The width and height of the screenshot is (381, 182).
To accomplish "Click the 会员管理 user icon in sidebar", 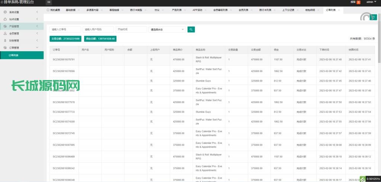I will click(5, 33).
